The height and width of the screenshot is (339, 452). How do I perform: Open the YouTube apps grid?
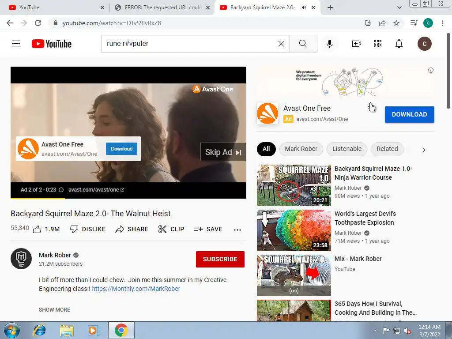(378, 44)
